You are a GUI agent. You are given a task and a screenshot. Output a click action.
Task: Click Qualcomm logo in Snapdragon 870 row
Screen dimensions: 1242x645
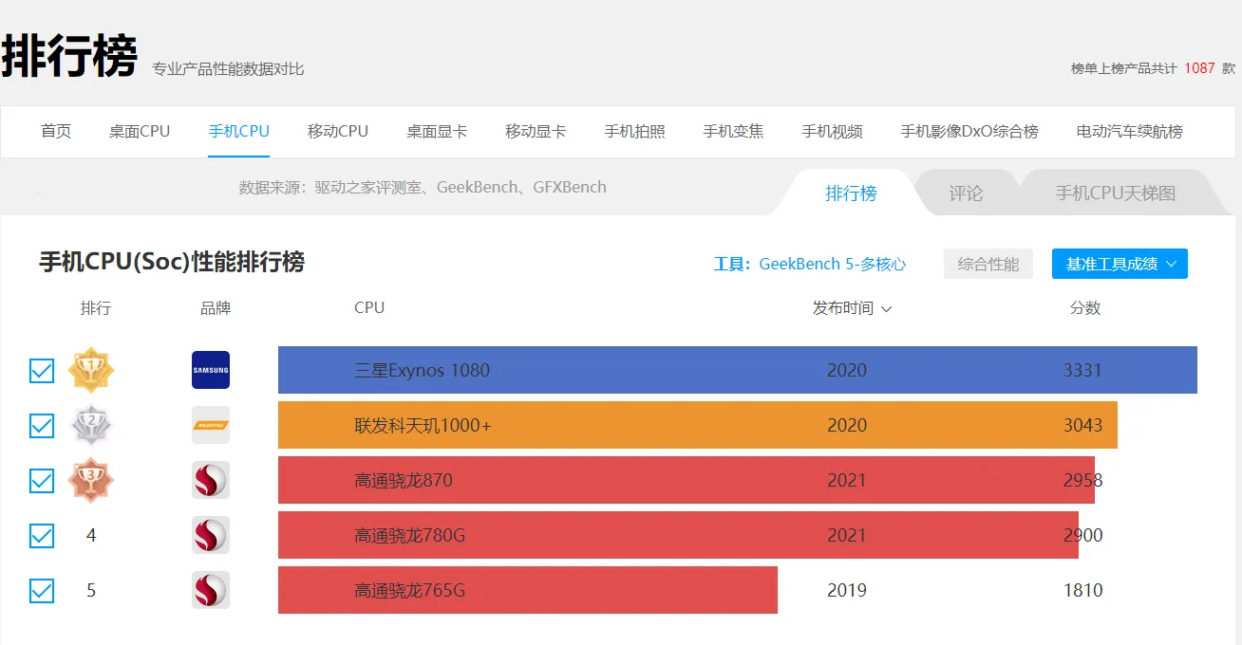[211, 480]
